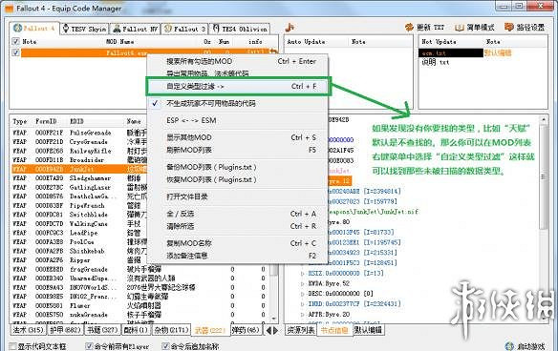Screen dimensions: 558x351
Task: Select 备份MOD列表 (Plugins.txt)
Action: pos(237,167)
